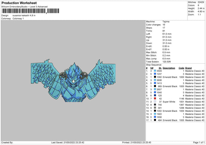Click the dark swatch in stop row 12
206x145 pixels.
(x=155, y=105)
